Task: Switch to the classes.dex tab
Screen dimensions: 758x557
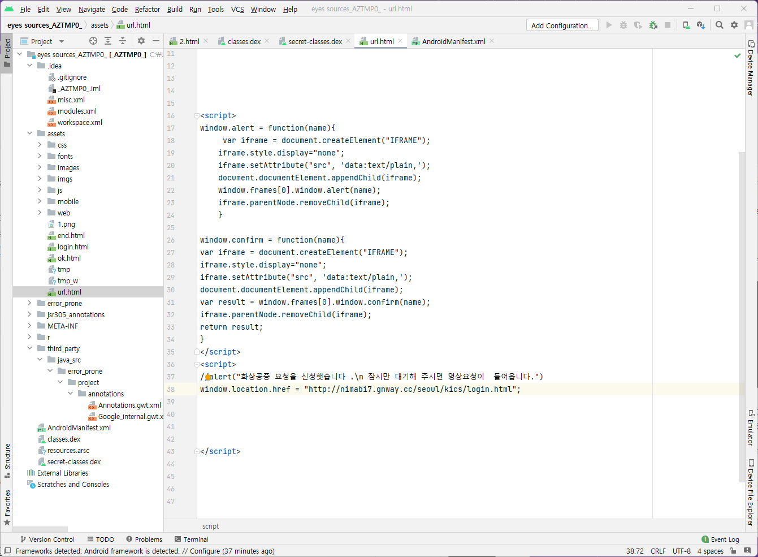Action: click(244, 41)
